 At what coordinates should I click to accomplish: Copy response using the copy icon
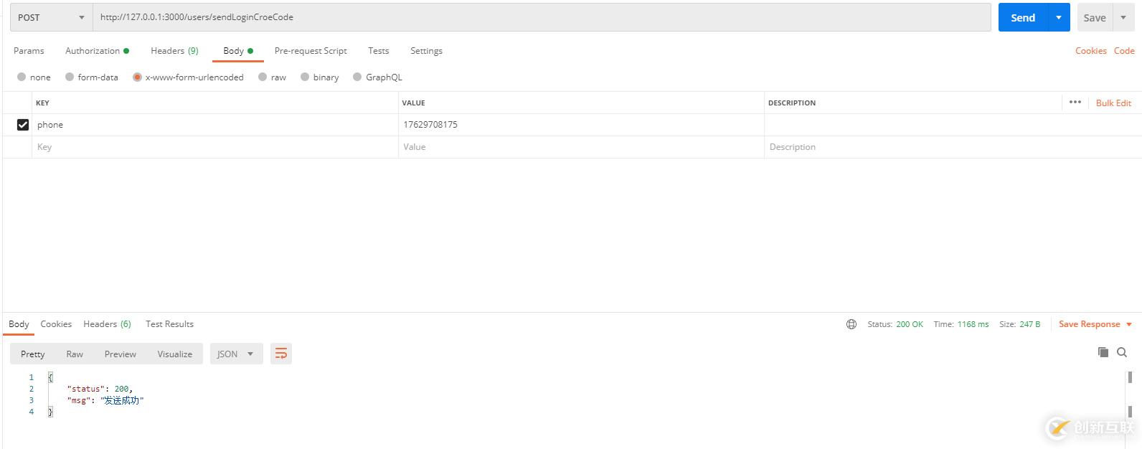[x=1103, y=352]
